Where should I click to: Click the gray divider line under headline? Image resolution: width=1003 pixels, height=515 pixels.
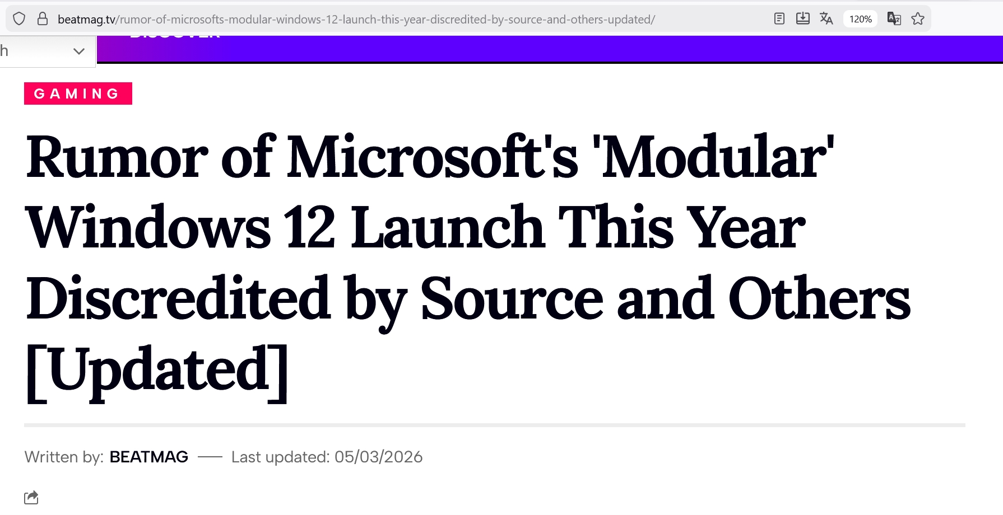[494, 425]
